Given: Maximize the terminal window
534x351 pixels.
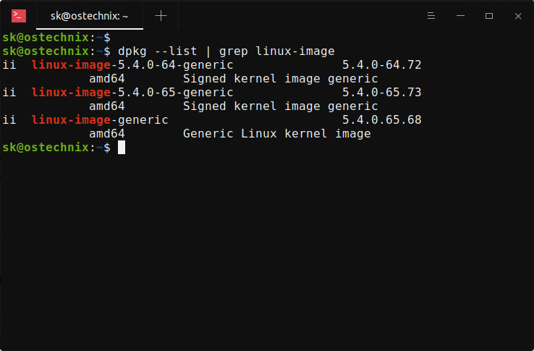Looking at the screenshot, I should [489, 16].
